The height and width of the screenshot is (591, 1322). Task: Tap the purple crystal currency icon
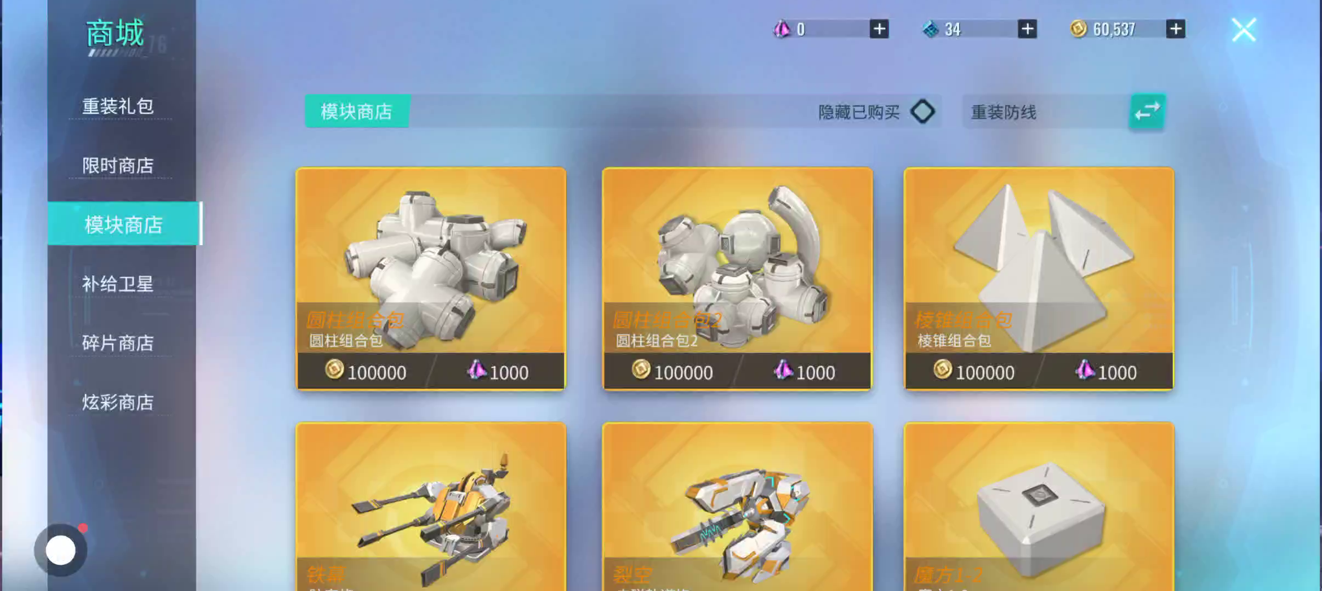(x=782, y=29)
